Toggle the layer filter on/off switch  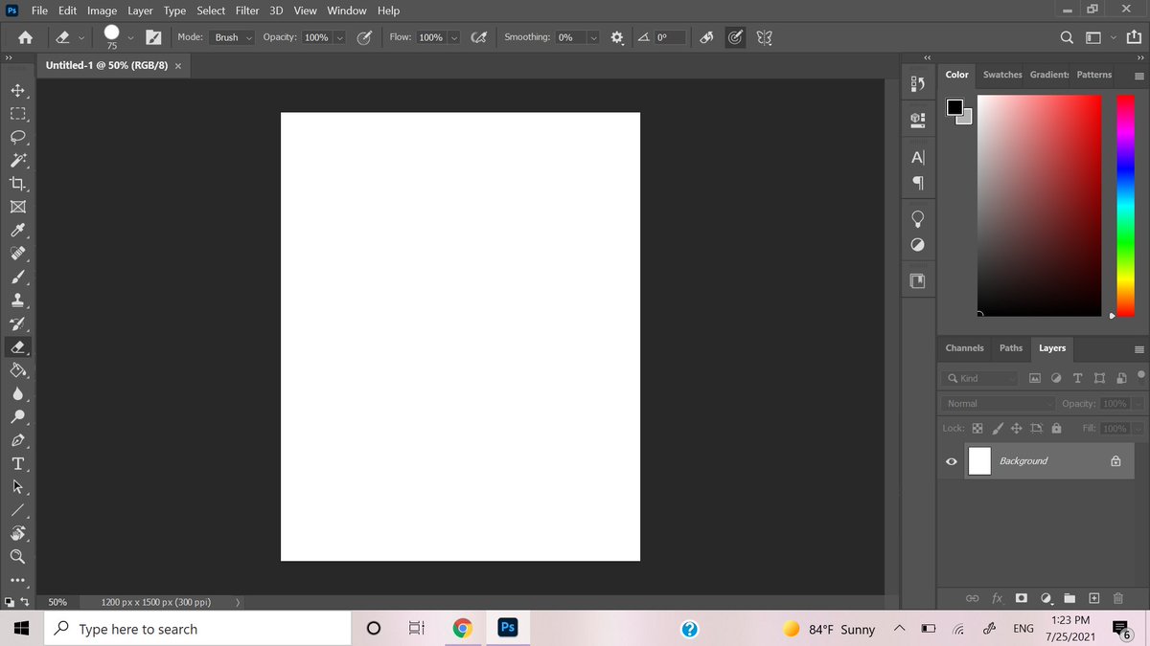(1139, 375)
